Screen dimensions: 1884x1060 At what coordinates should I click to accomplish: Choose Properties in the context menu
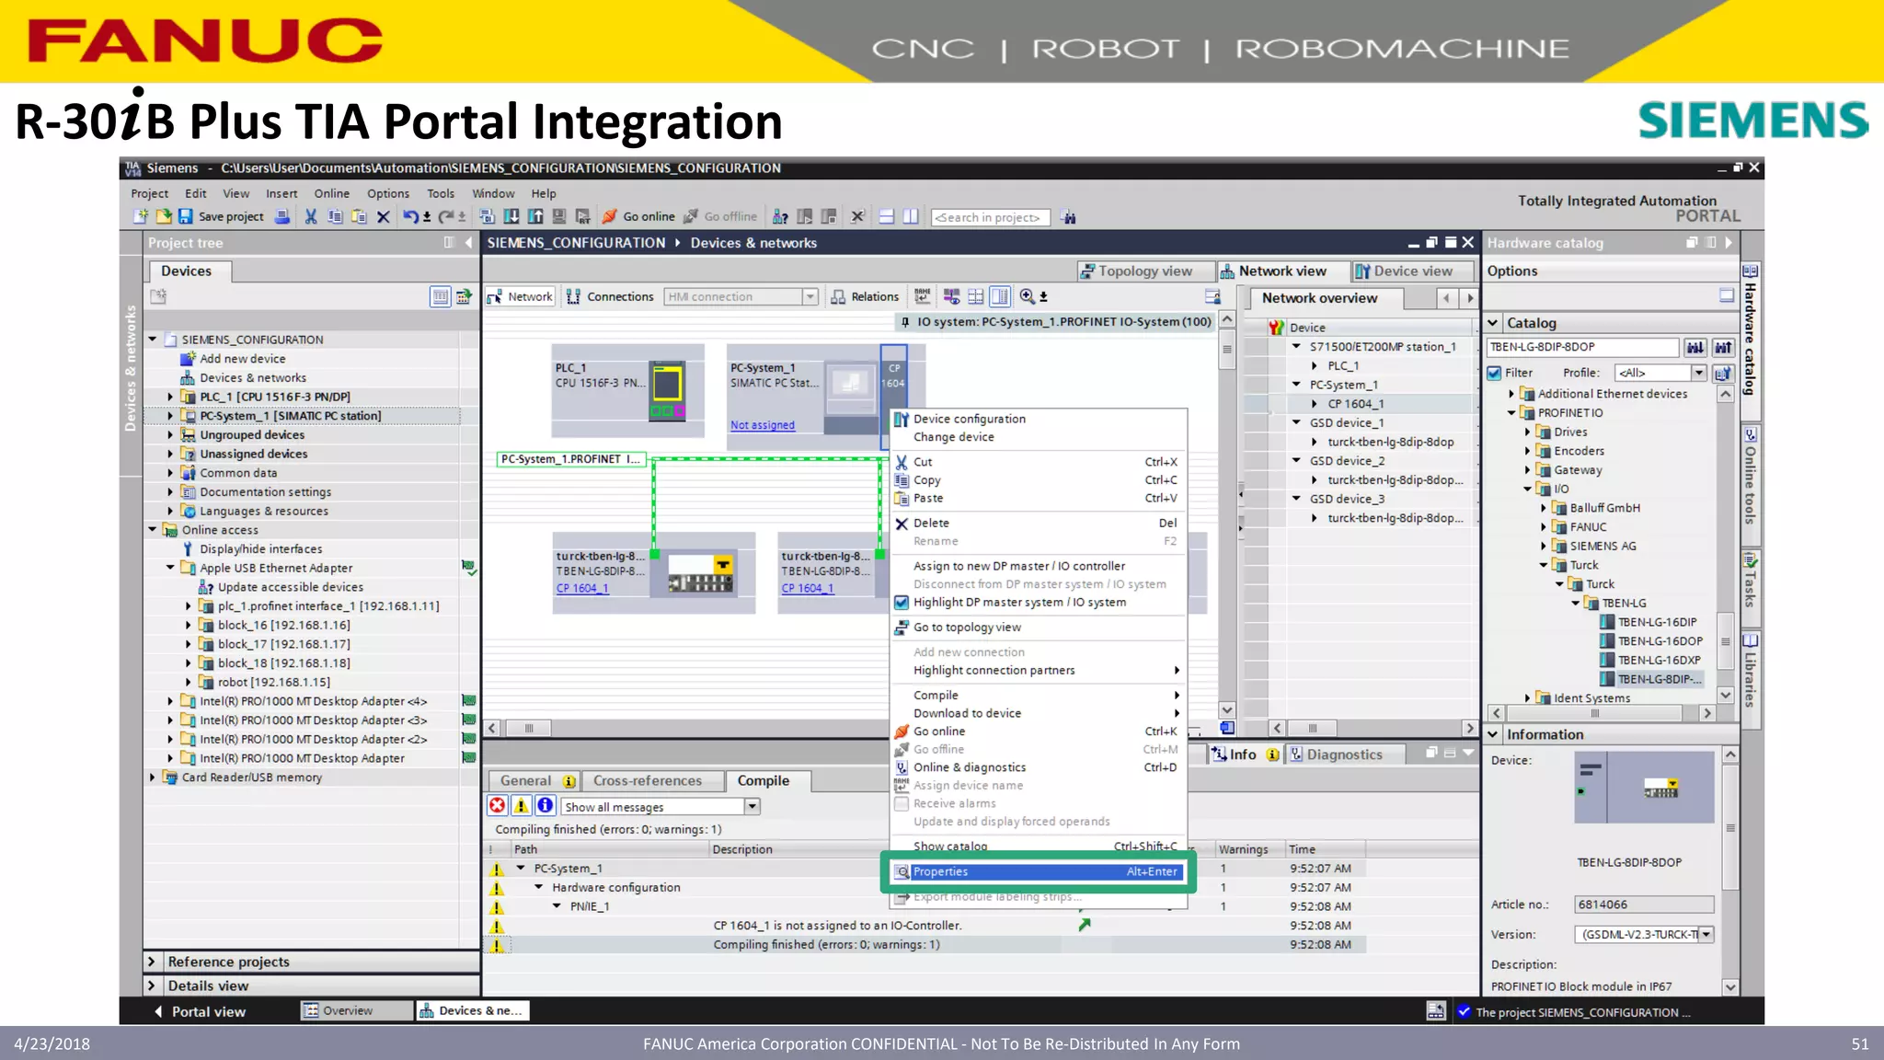coord(1039,871)
